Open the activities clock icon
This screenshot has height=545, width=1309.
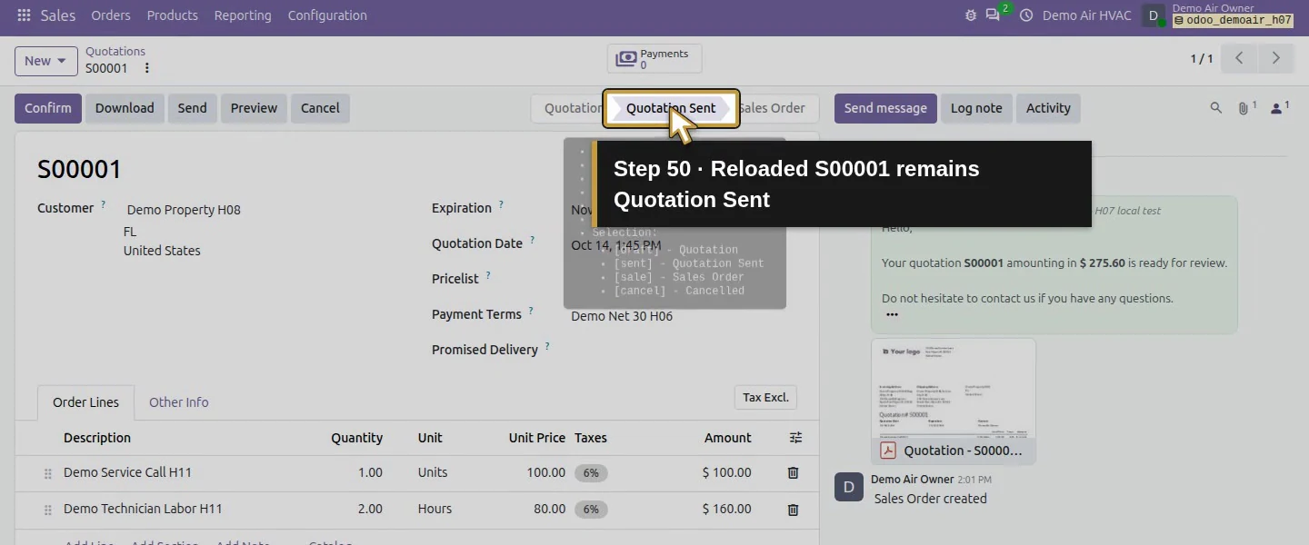click(1026, 15)
